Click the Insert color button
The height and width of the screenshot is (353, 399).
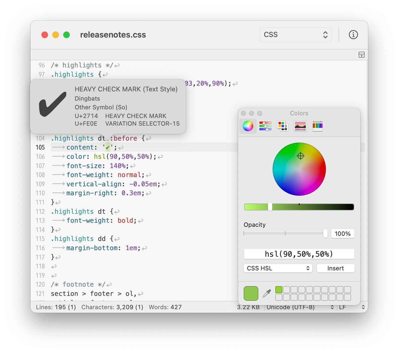pos(336,268)
